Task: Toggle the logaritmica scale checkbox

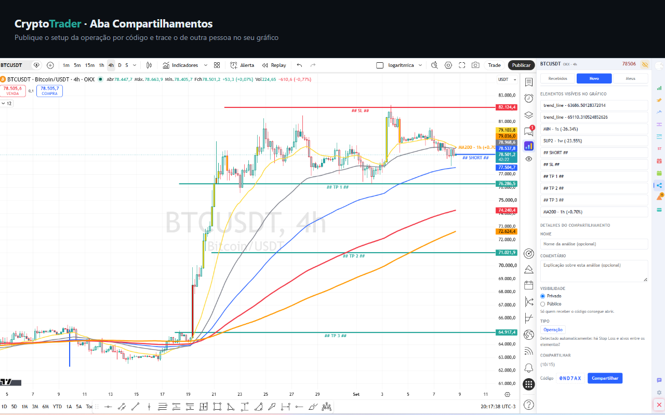Action: [x=380, y=65]
